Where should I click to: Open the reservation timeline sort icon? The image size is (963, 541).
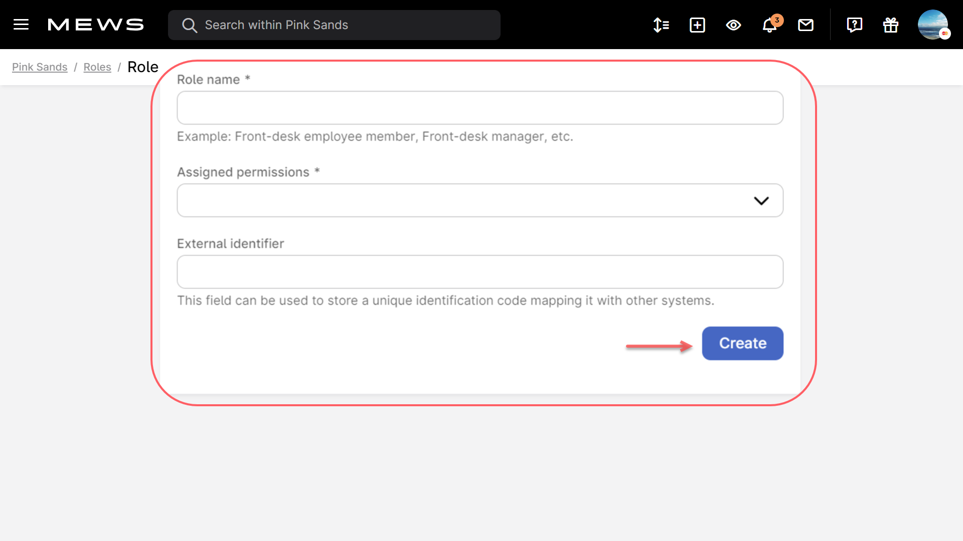(x=661, y=25)
